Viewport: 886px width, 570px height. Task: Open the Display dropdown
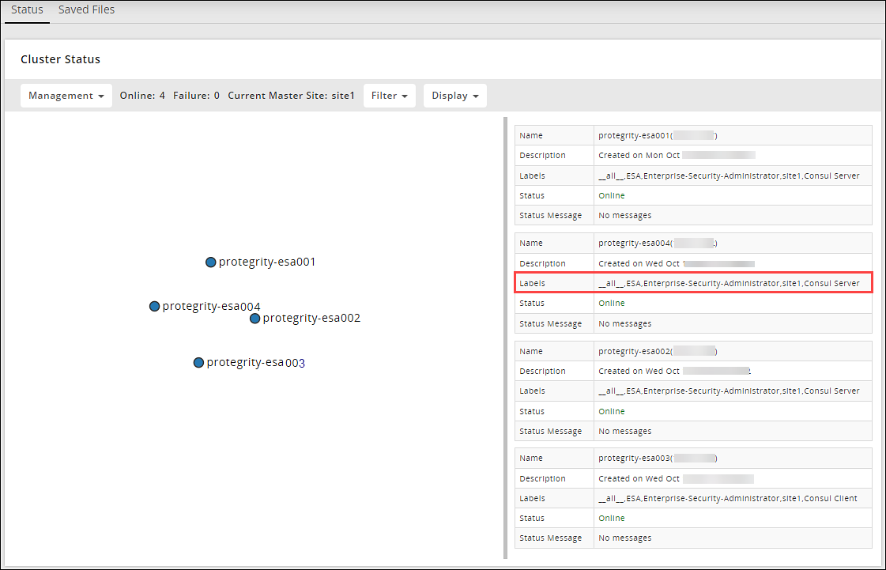[454, 95]
